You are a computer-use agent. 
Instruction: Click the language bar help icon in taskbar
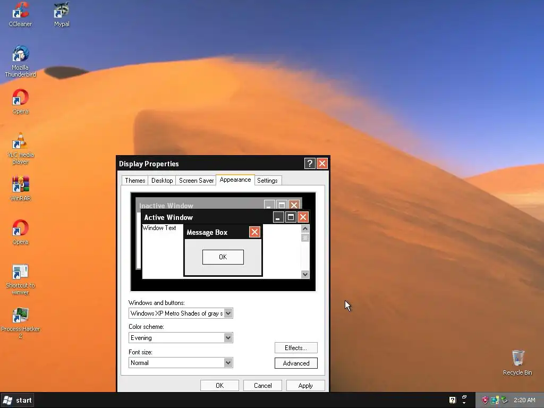tap(453, 400)
